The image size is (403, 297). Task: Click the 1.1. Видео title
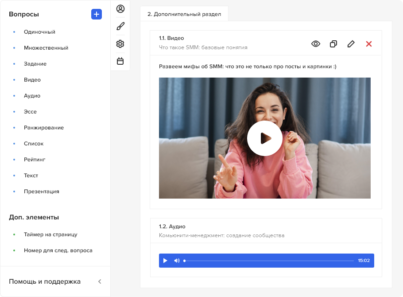[x=171, y=38]
